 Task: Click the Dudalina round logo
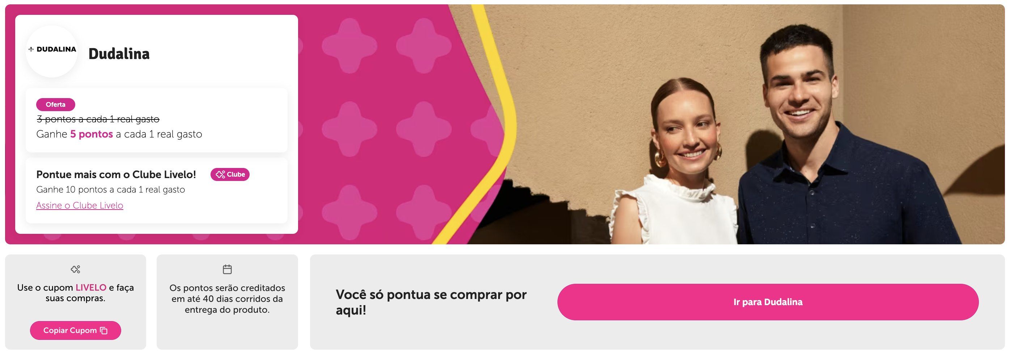52,51
